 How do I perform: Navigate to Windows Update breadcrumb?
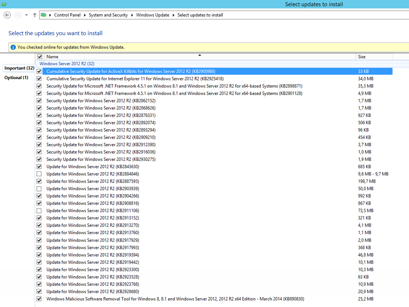tap(153, 15)
